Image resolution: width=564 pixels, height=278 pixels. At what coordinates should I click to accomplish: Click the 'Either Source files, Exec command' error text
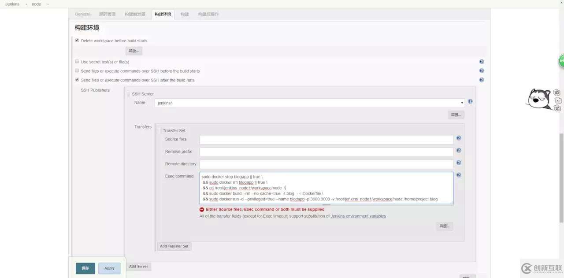pyautogui.click(x=265, y=210)
